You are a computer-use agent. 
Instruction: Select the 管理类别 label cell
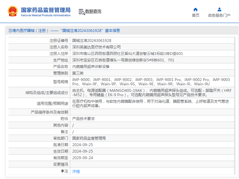point(39,73)
